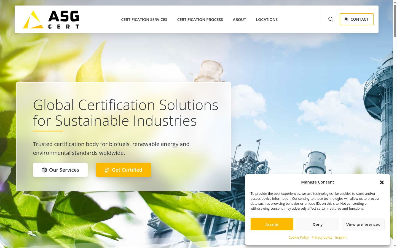Click the 'Trusted certification body' tagline text
397x248 pixels.
click(111, 149)
